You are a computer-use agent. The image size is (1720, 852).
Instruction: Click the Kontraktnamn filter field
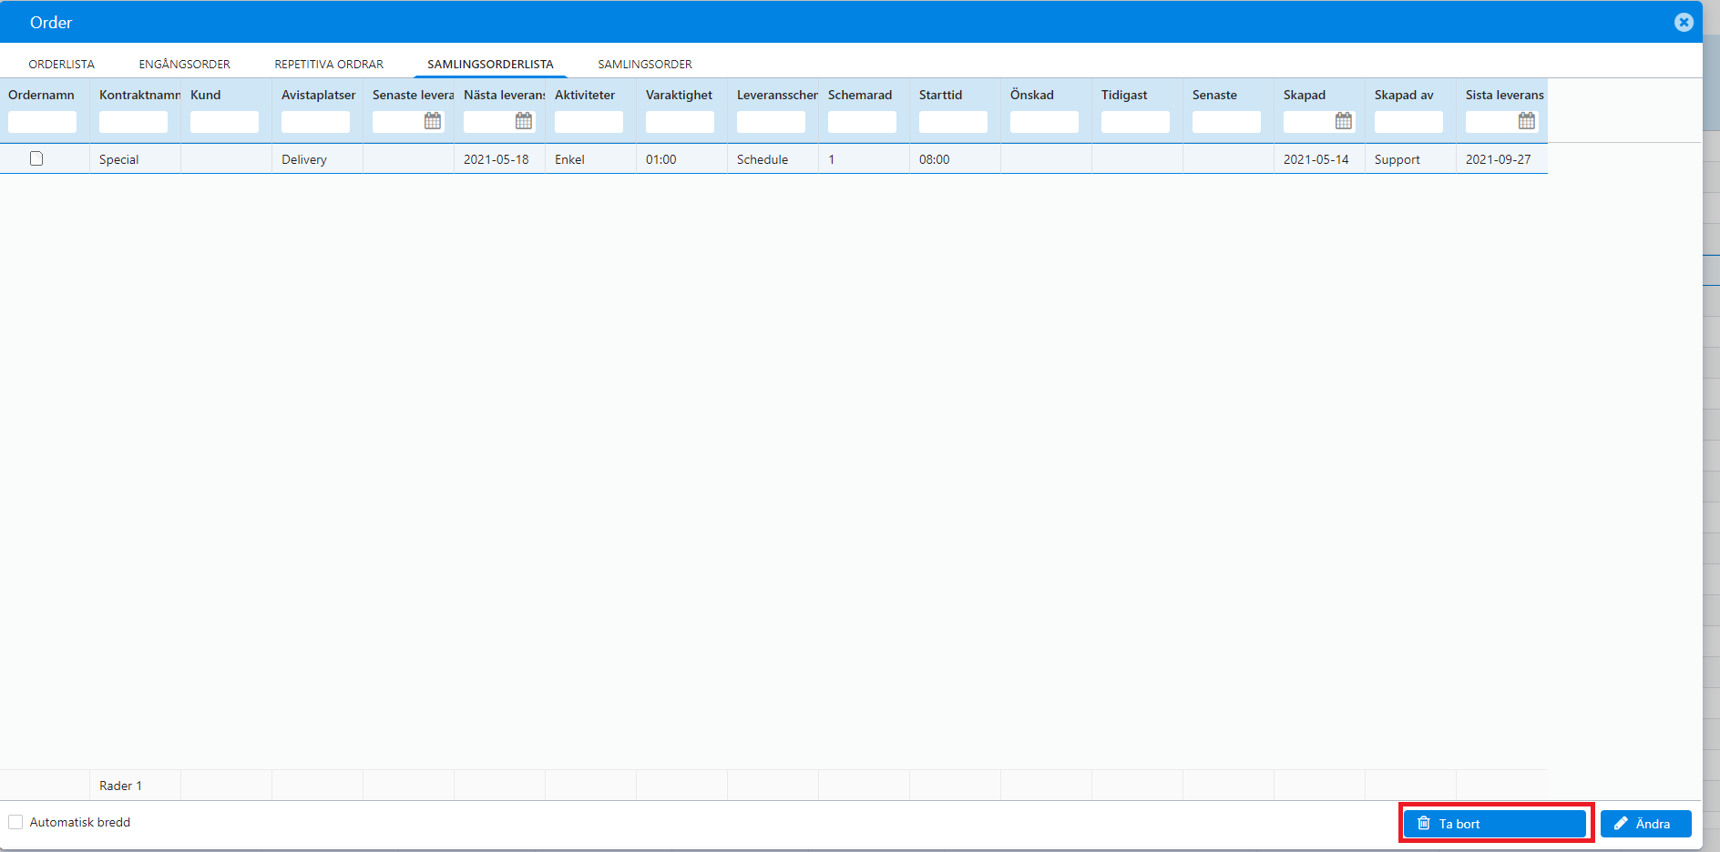(133, 122)
